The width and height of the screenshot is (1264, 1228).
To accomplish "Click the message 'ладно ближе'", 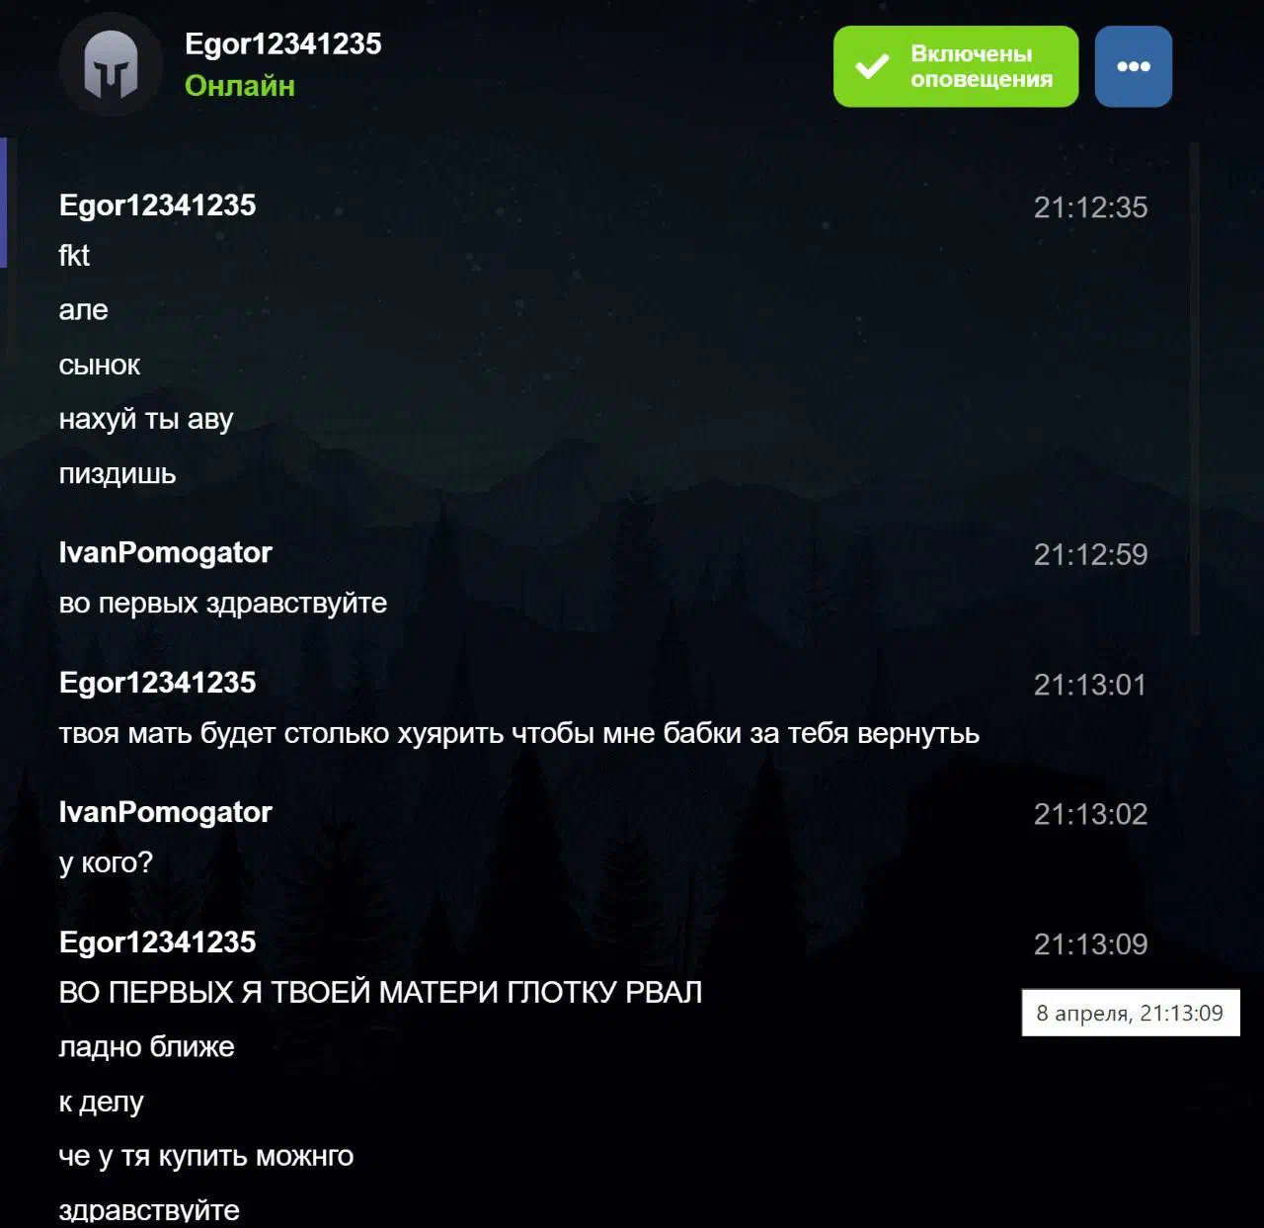I will [x=146, y=1046].
